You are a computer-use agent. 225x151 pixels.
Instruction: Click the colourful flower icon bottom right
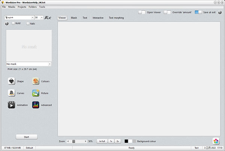tap(216, 141)
